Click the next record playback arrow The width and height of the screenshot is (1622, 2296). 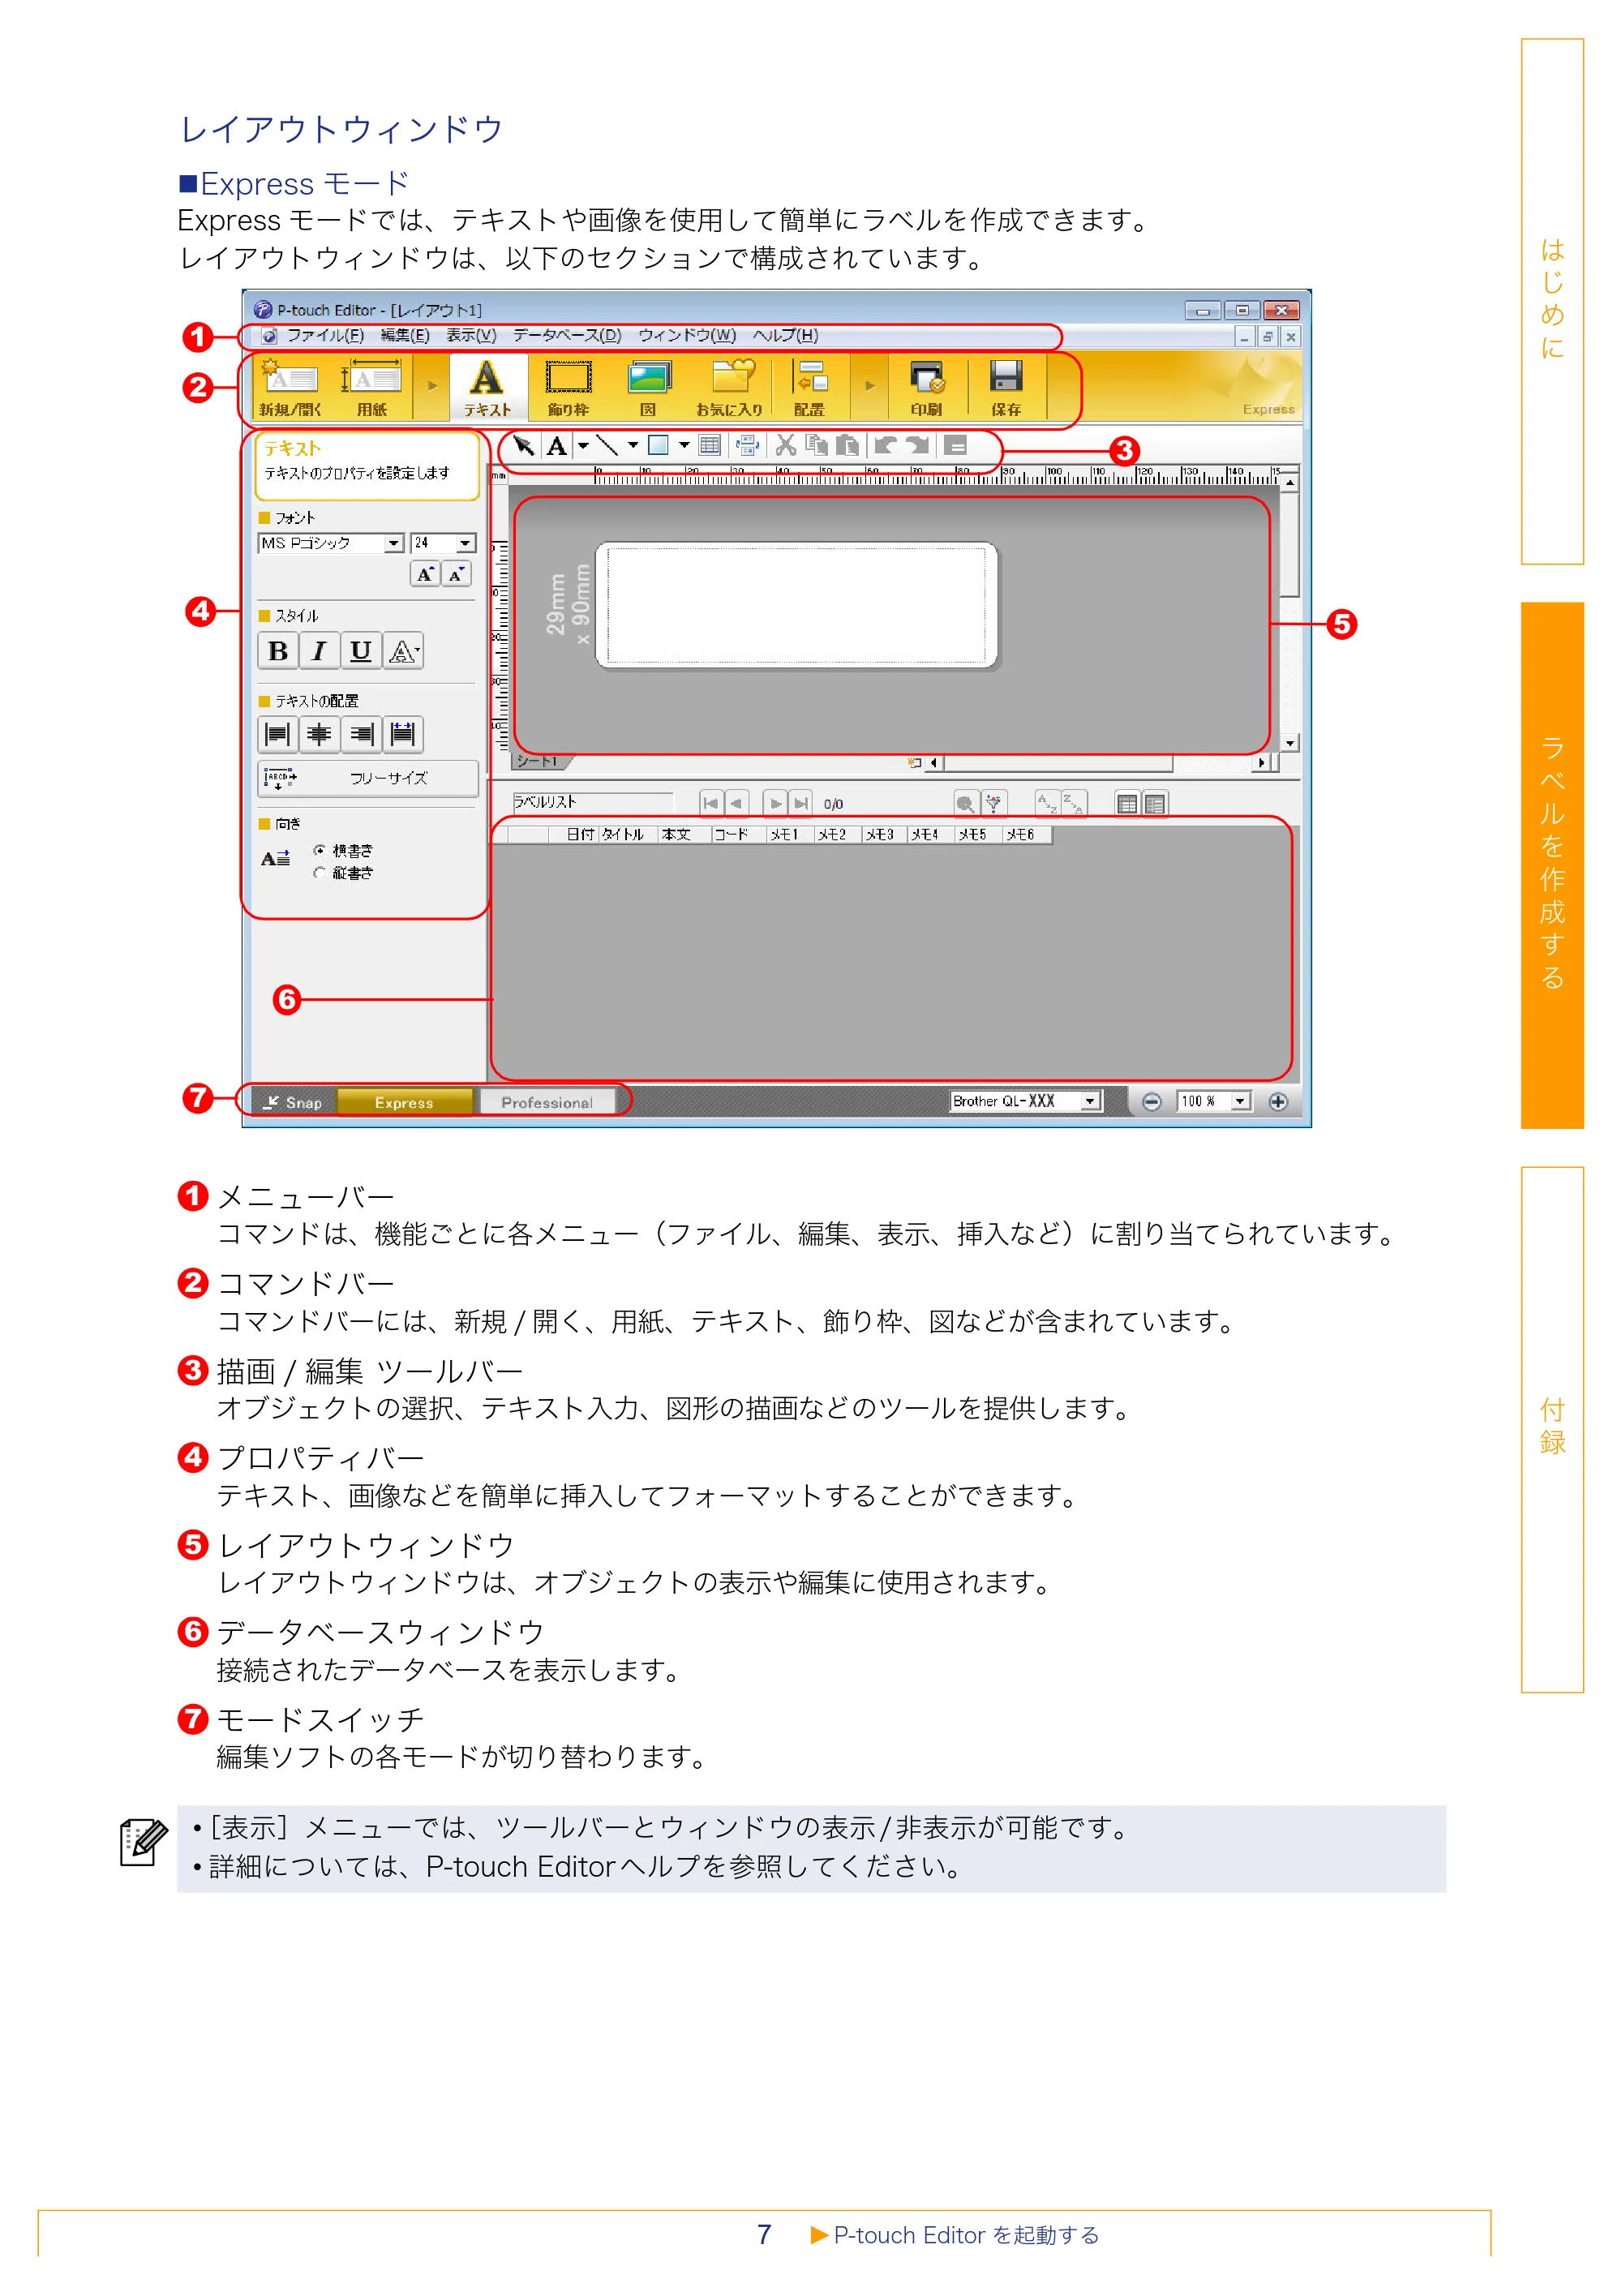coord(775,803)
